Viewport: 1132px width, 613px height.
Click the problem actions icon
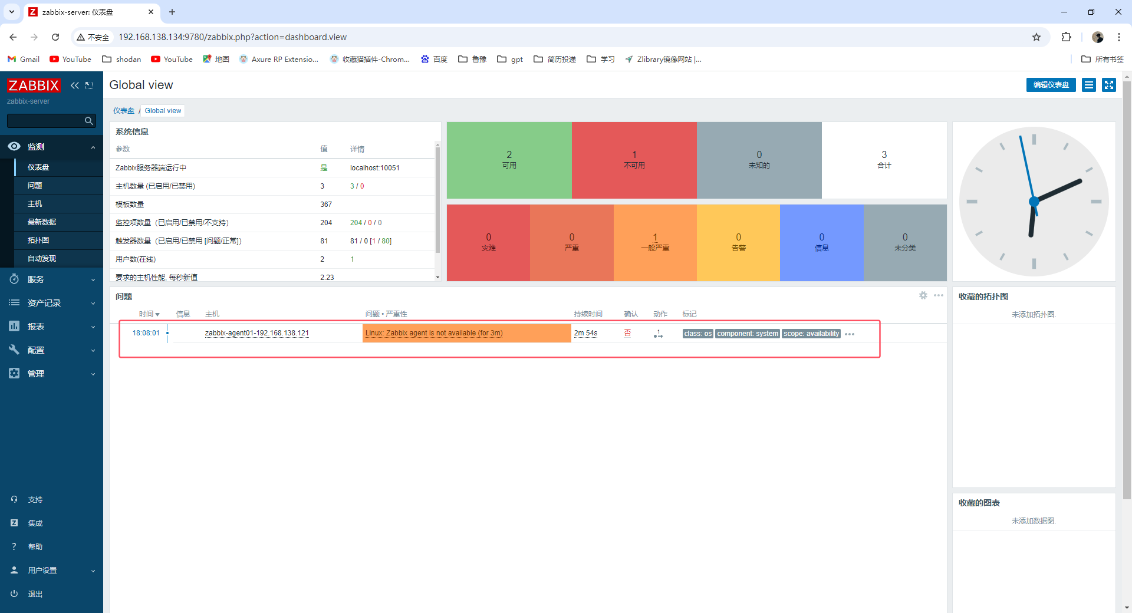[x=658, y=334]
